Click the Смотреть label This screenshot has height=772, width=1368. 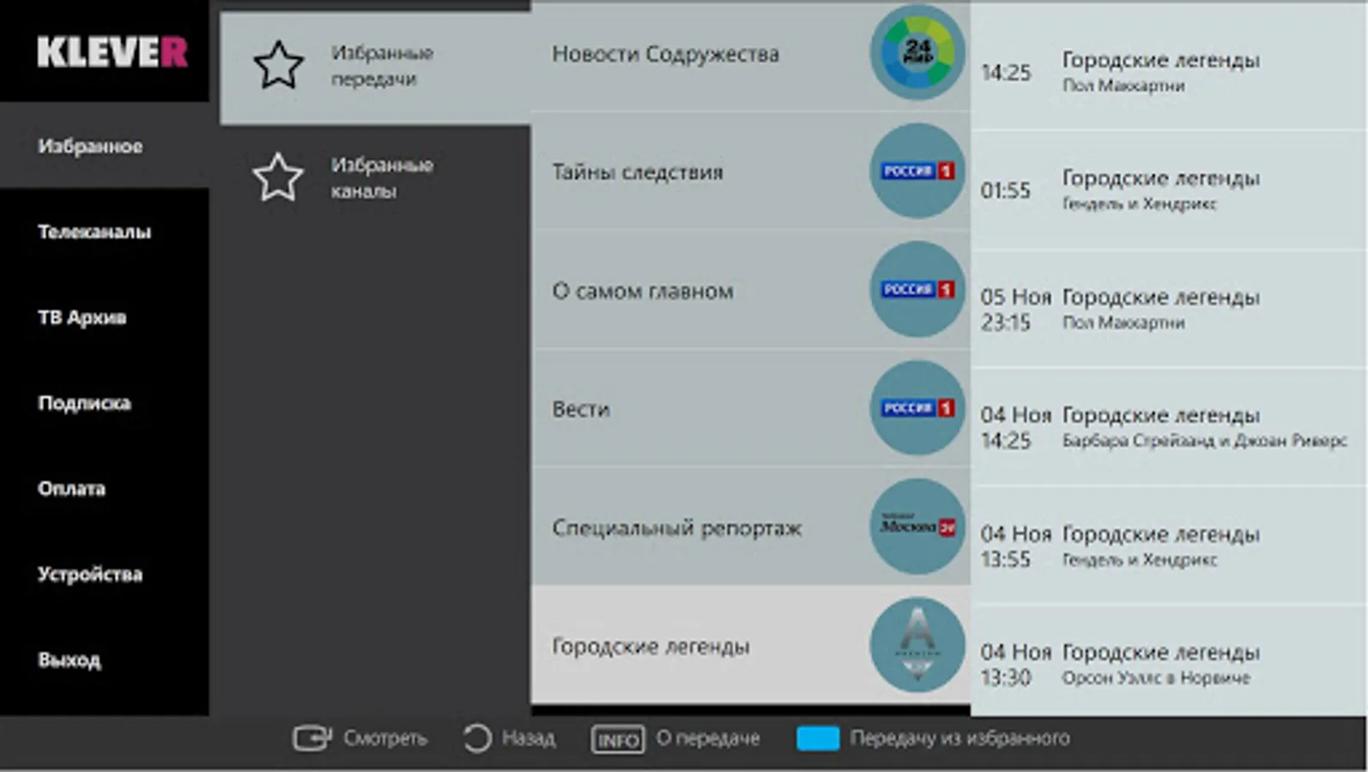(x=384, y=738)
